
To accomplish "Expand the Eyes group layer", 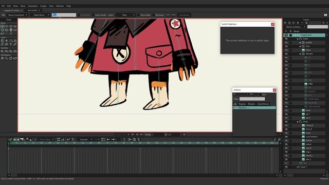I will [x=300, y=46].
